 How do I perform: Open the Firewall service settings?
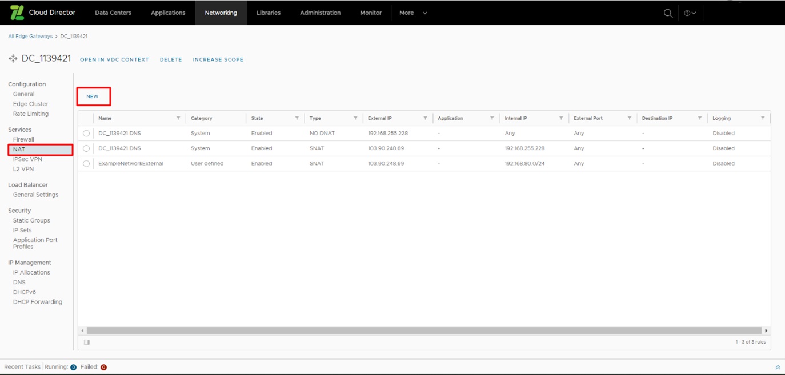(24, 139)
